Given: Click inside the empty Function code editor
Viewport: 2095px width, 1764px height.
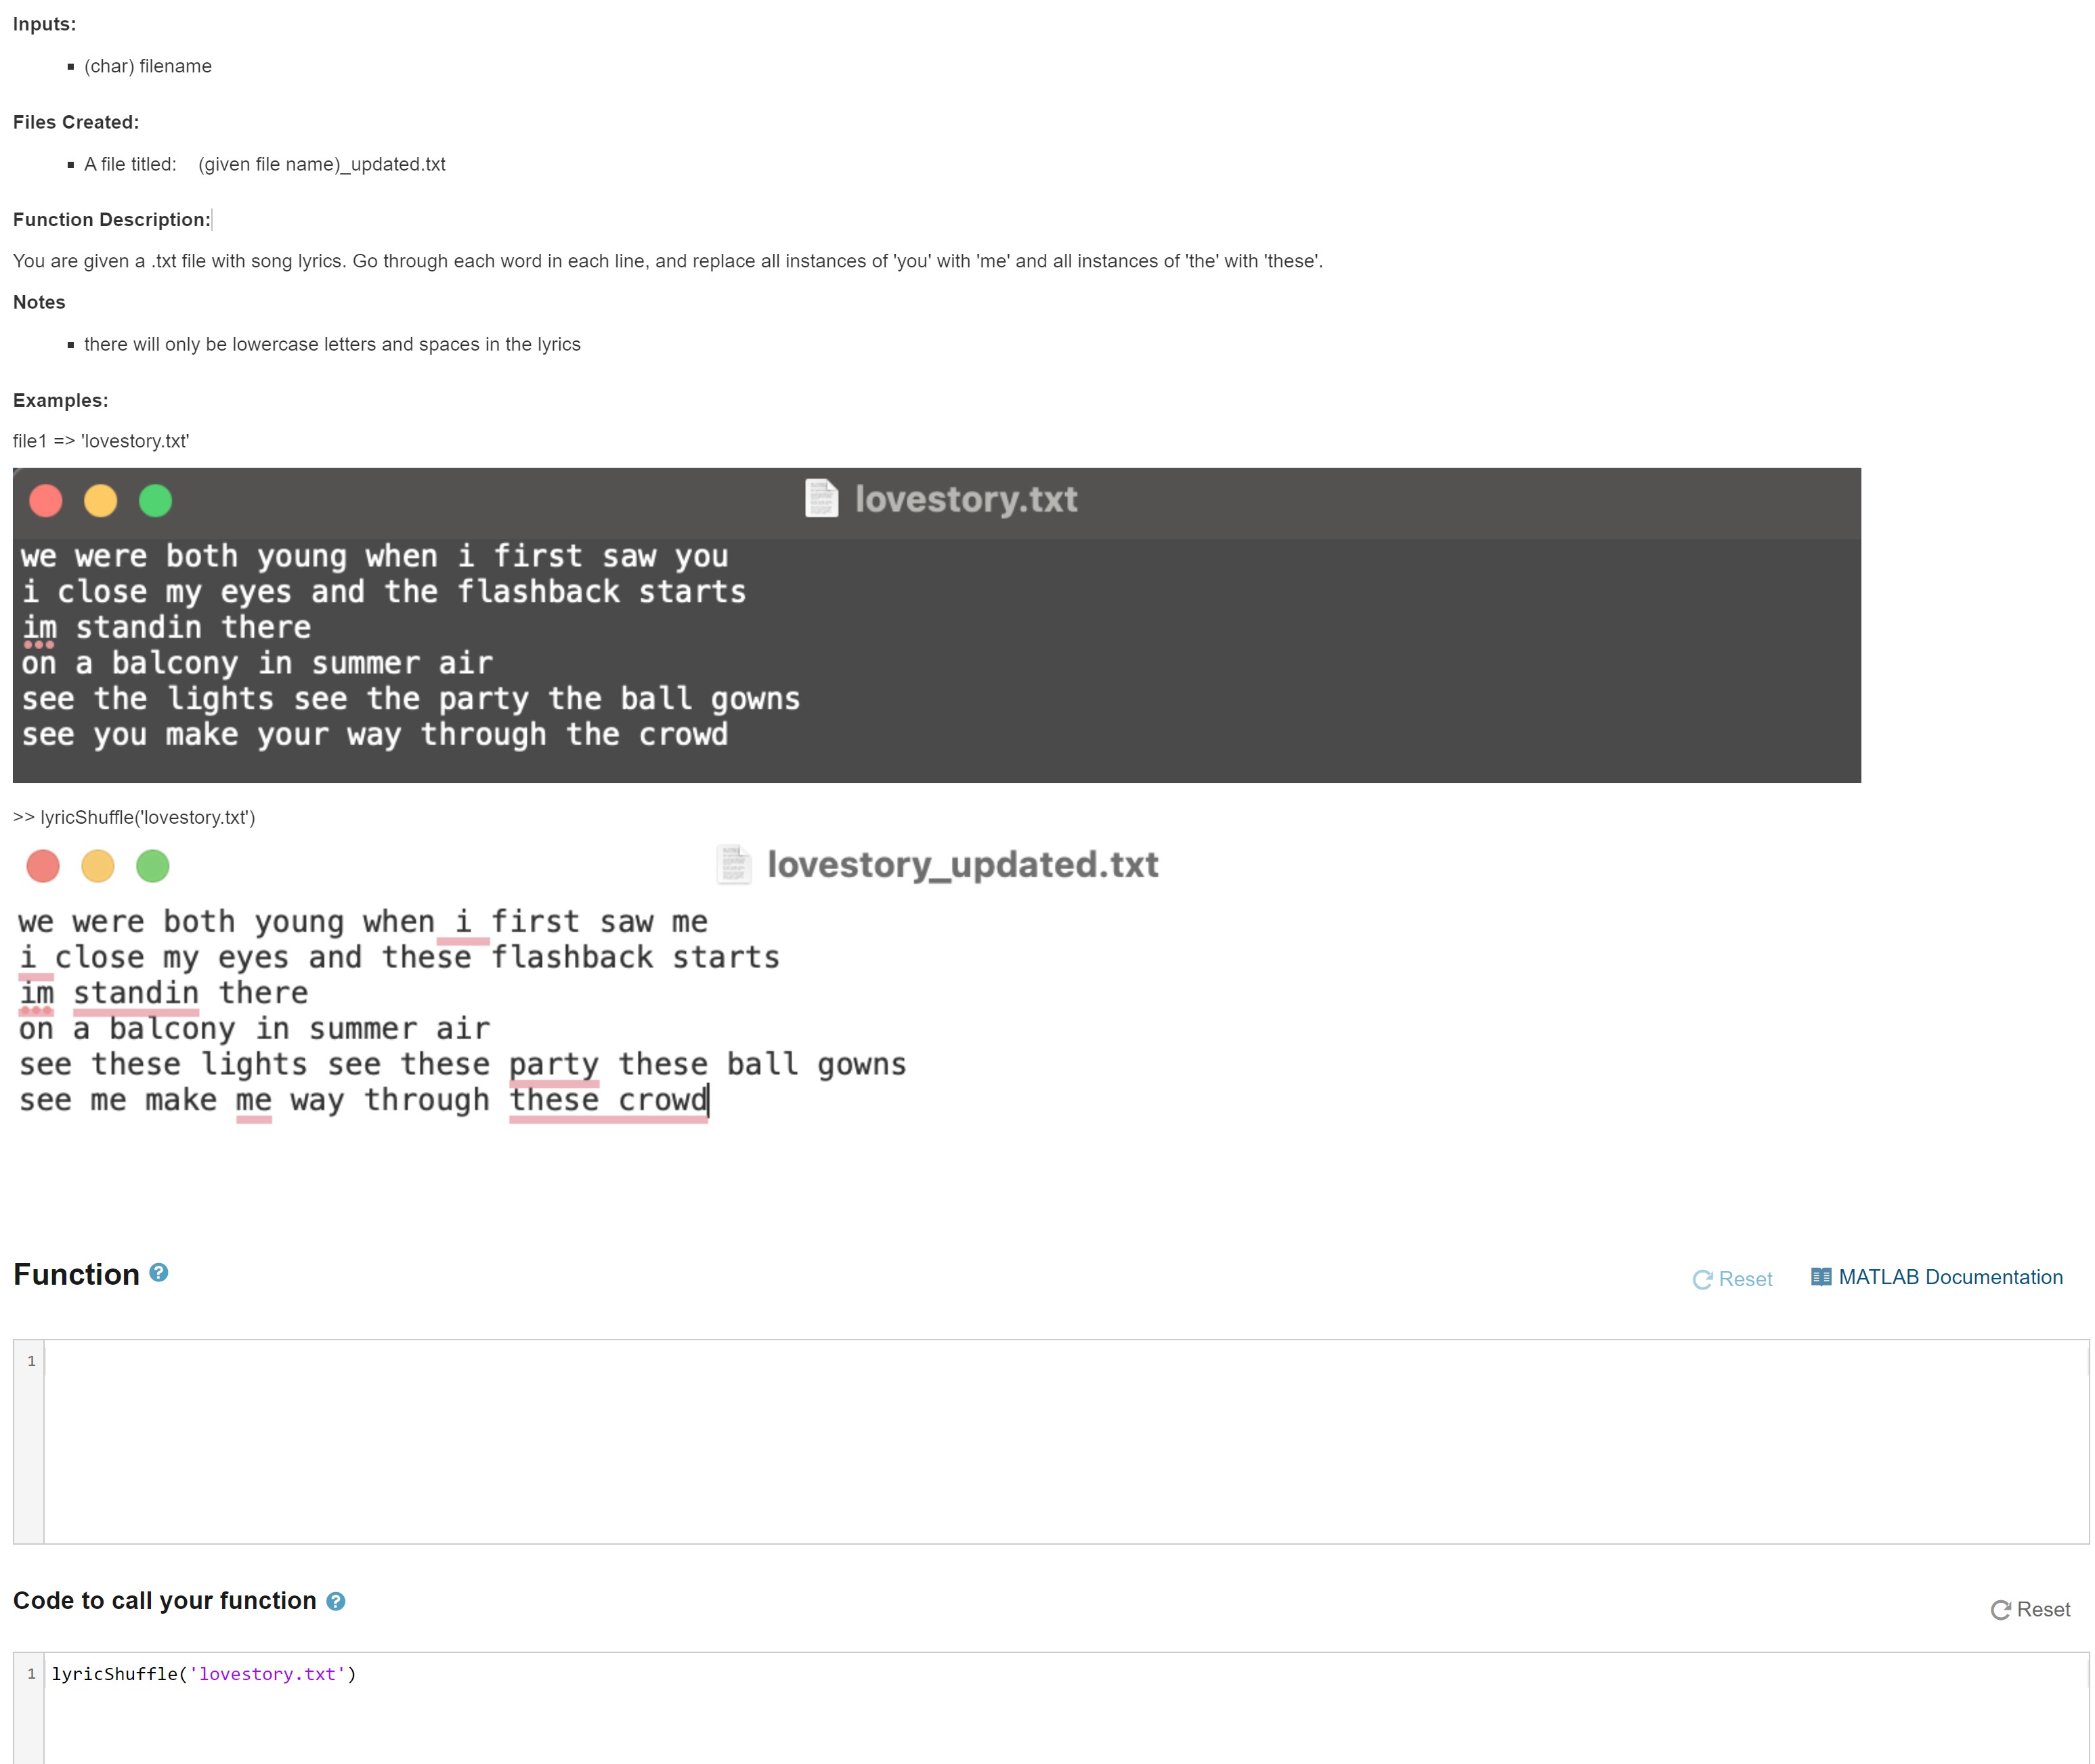Looking at the screenshot, I should (1066, 1441).
